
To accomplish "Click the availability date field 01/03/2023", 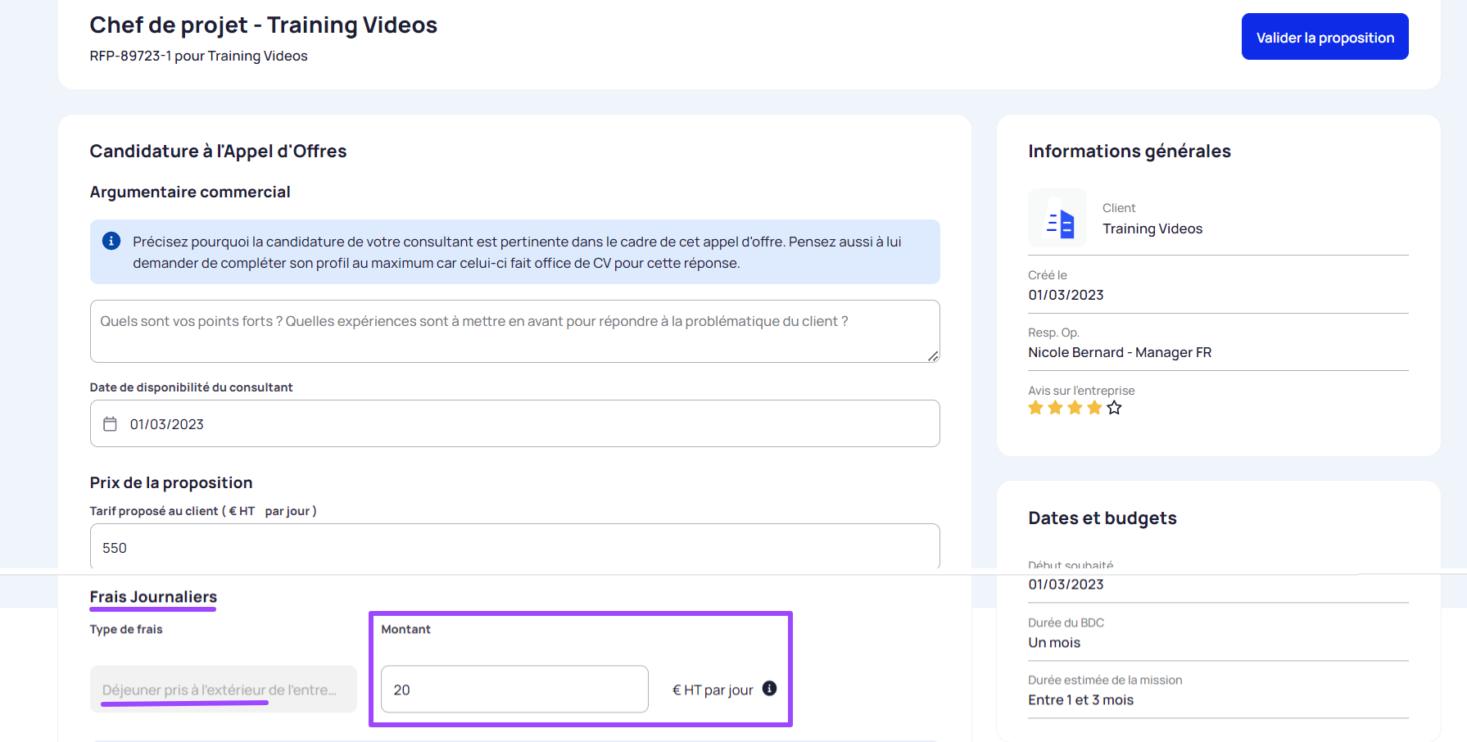I will [x=514, y=423].
